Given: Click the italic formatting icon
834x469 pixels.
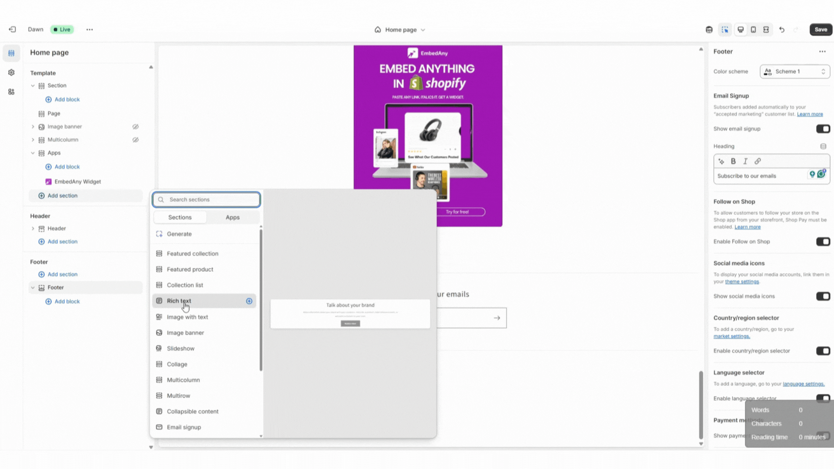Looking at the screenshot, I should pyautogui.click(x=745, y=161).
